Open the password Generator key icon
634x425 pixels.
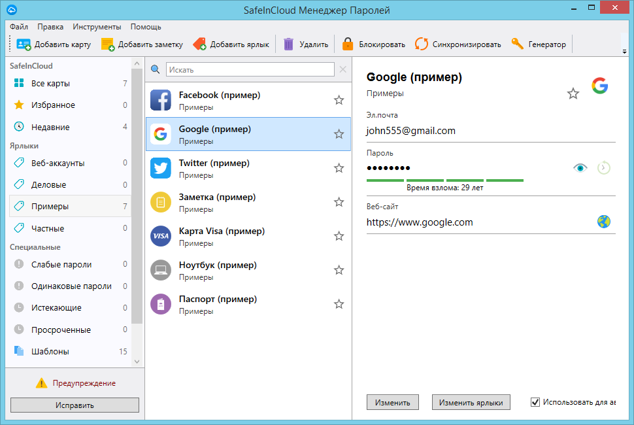[x=518, y=44]
